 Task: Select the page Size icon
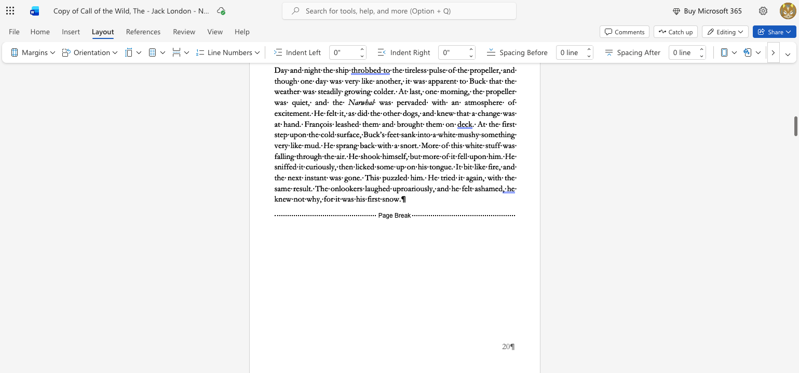coord(129,52)
